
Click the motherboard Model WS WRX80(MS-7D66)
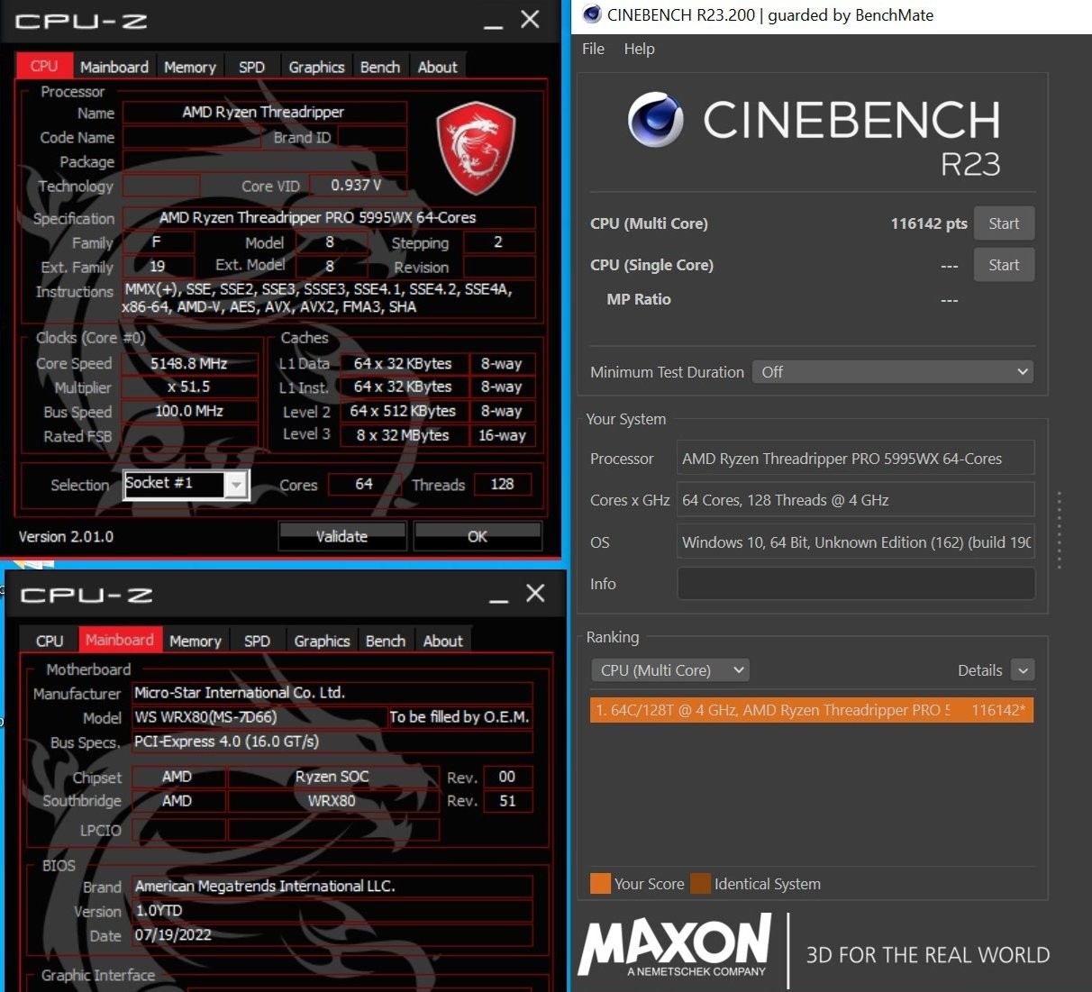coord(259,717)
